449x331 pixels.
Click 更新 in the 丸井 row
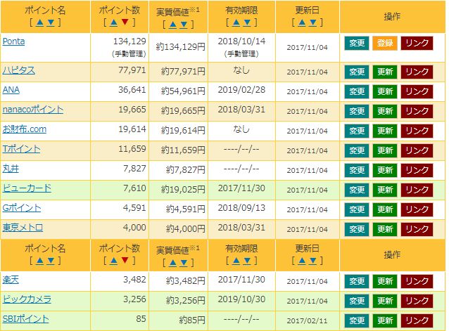385,170
